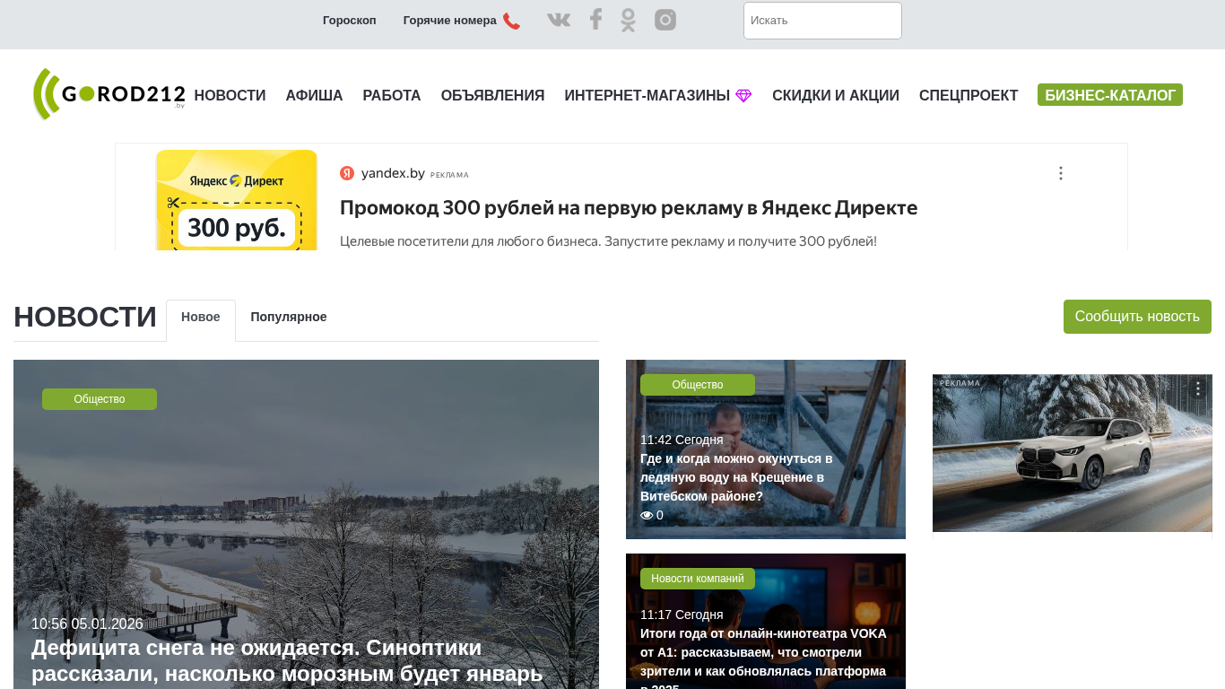Open the Гороскоп link

[349, 21]
